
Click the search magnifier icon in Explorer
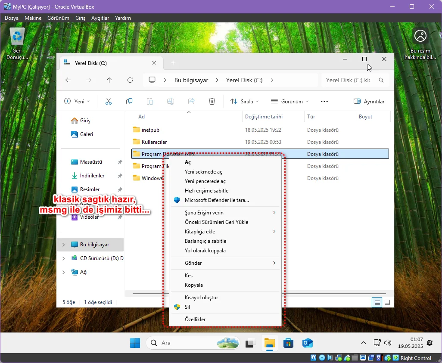(x=381, y=81)
